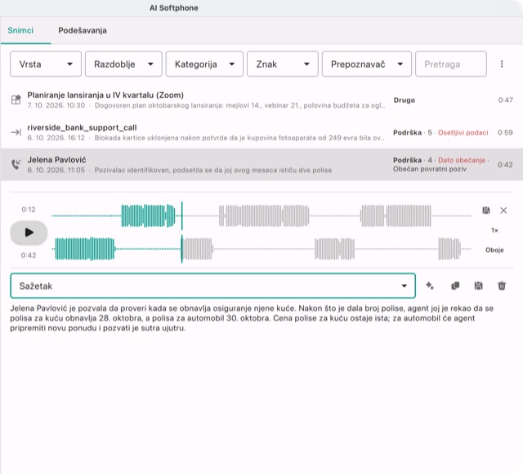Change the 1x playback speed
Image resolution: width=523 pixels, height=474 pixels.
pos(494,230)
